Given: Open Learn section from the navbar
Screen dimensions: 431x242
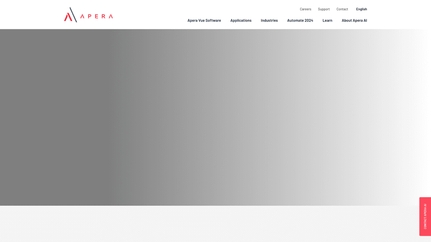Looking at the screenshot, I should [x=327, y=20].
